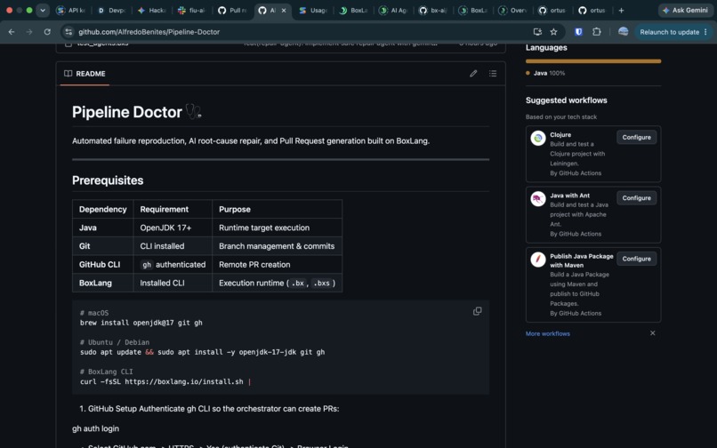Click the Ask Gemini button
Image resolution: width=717 pixels, height=448 pixels.
(x=685, y=10)
